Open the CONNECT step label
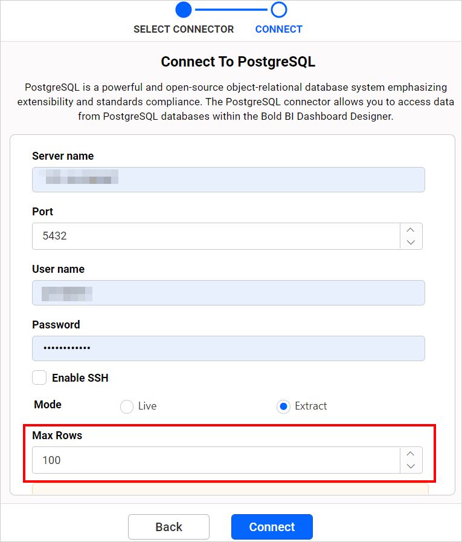Screen dimensions: 462x542 278,29
